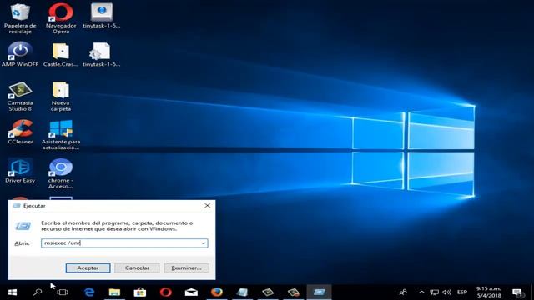The image size is (534, 300).
Task: Open taskbar search magnifier
Action: pyautogui.click(x=38, y=292)
